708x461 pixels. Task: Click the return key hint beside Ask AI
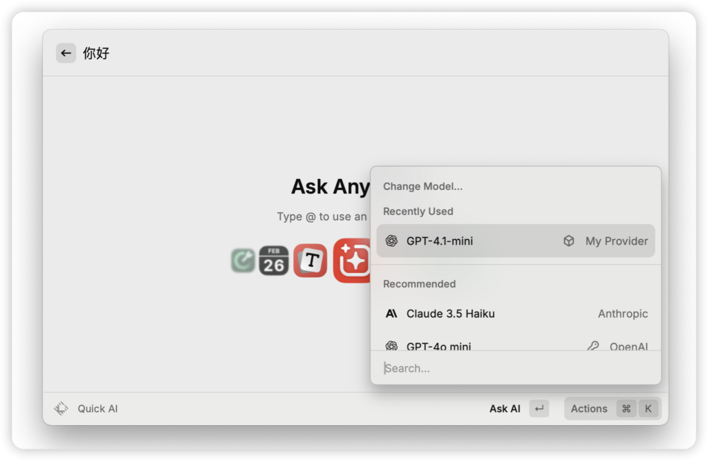coord(539,408)
